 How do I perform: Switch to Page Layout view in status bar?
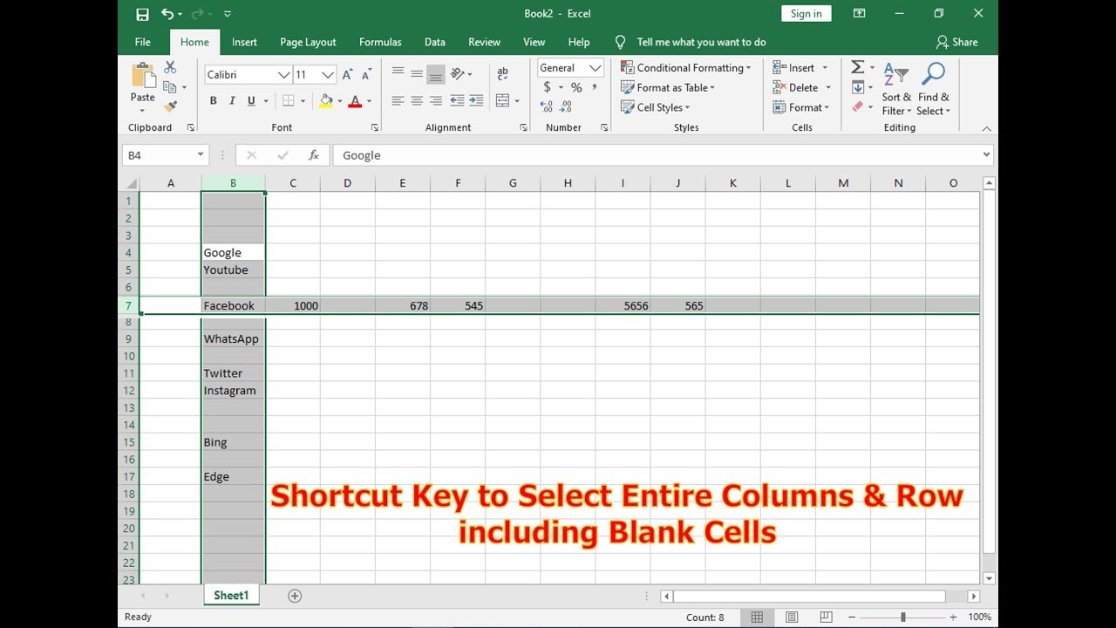pos(792,617)
